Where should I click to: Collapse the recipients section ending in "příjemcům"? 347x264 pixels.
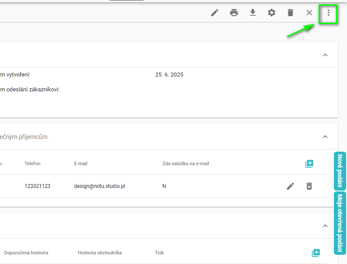[325, 137]
